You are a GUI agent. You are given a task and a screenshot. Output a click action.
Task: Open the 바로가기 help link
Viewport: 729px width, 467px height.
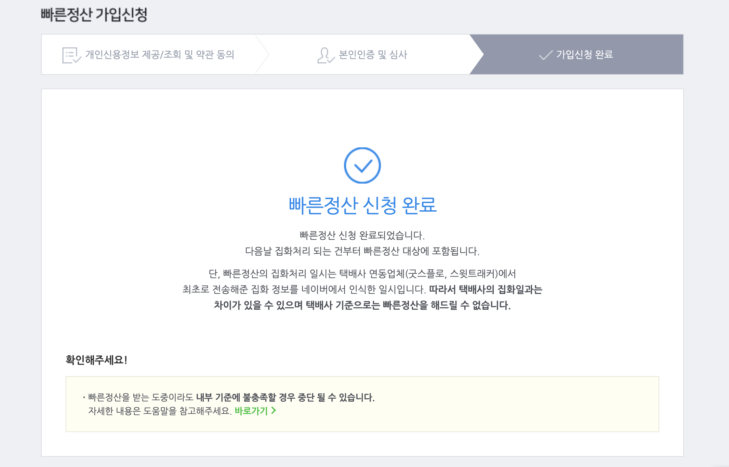(x=251, y=411)
